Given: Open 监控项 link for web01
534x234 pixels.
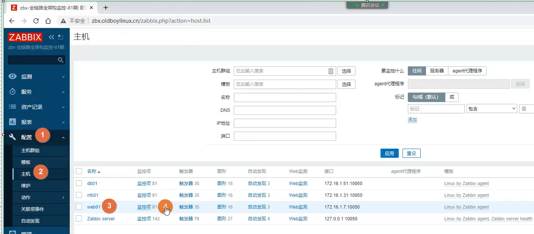Looking at the screenshot, I should click(144, 207).
